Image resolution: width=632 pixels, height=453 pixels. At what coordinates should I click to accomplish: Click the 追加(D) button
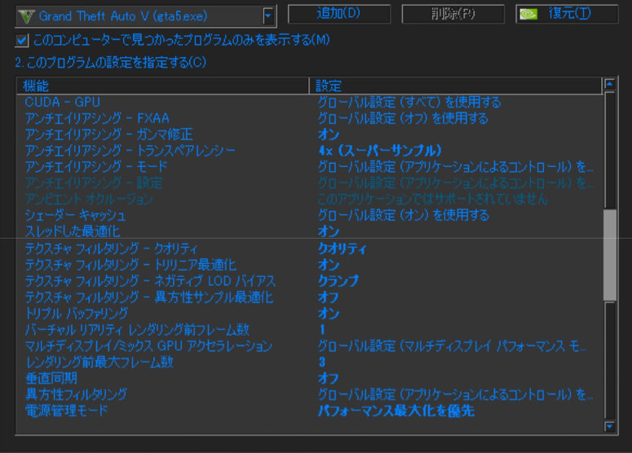click(339, 14)
